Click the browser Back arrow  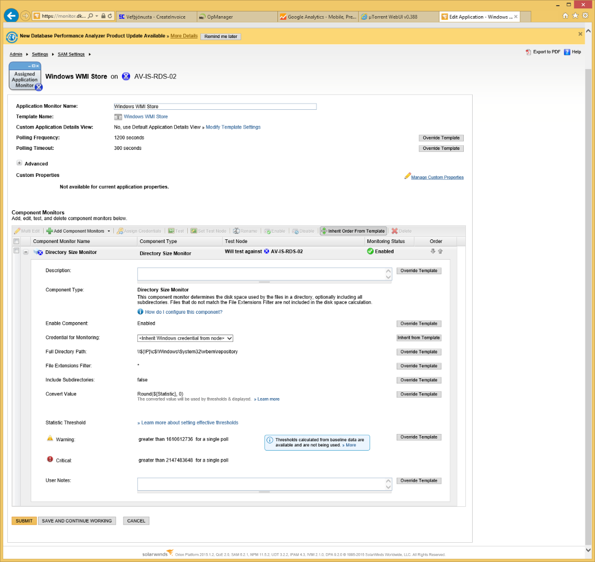[11, 16]
